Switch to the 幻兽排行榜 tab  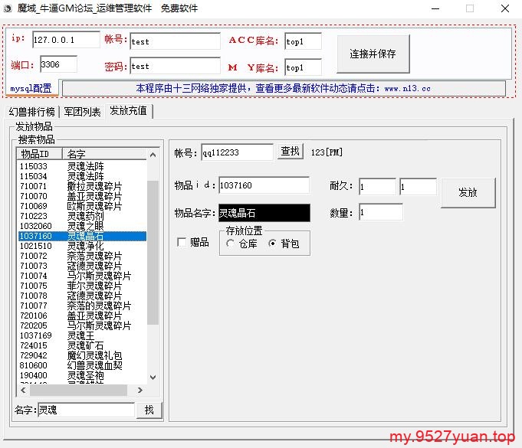(x=32, y=112)
